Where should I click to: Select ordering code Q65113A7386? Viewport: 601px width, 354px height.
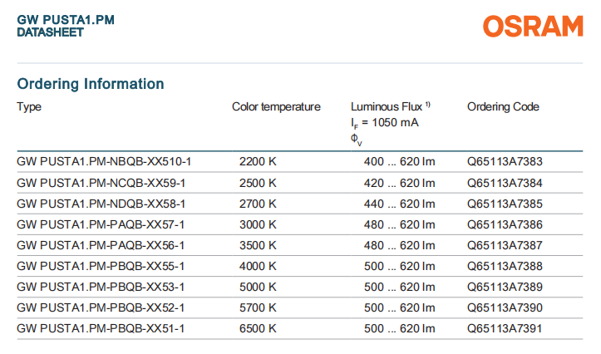click(x=505, y=224)
